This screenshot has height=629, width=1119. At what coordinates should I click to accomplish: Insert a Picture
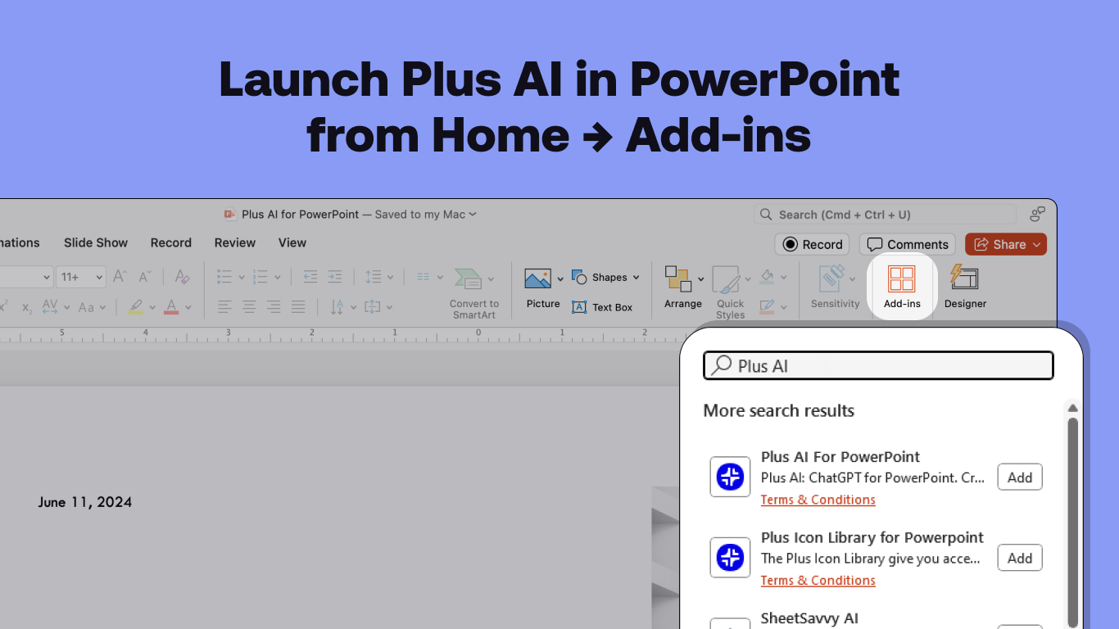pyautogui.click(x=543, y=286)
